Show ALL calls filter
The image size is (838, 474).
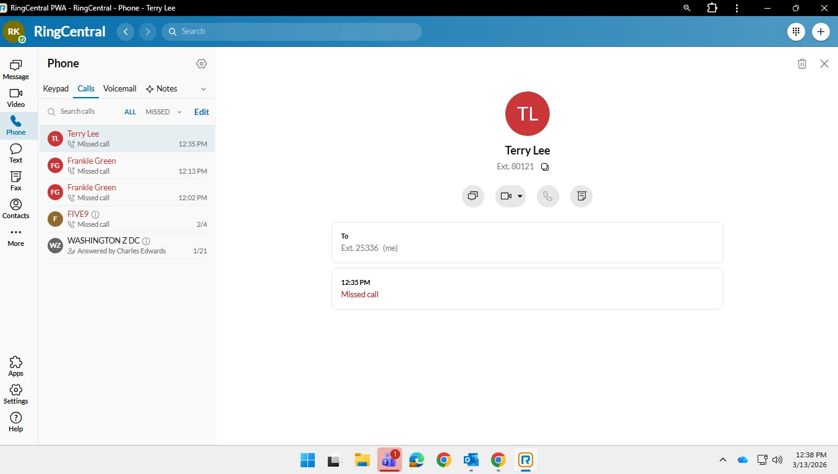[x=130, y=112]
